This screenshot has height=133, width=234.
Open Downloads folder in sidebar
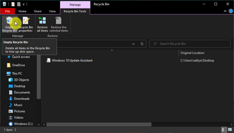(x=22, y=99)
